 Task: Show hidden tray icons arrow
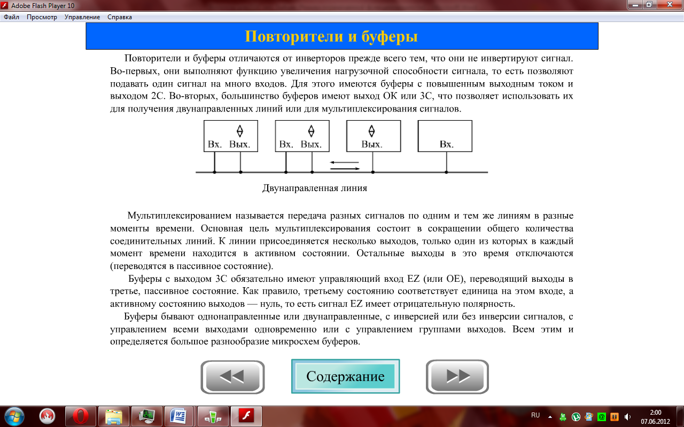click(x=551, y=416)
